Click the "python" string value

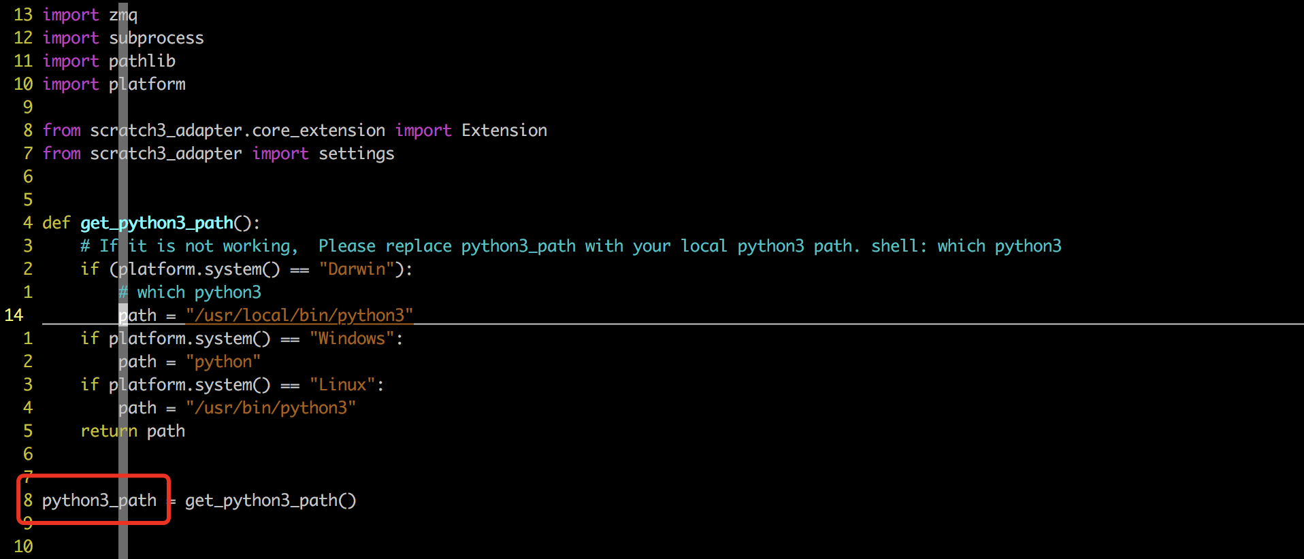coord(223,362)
